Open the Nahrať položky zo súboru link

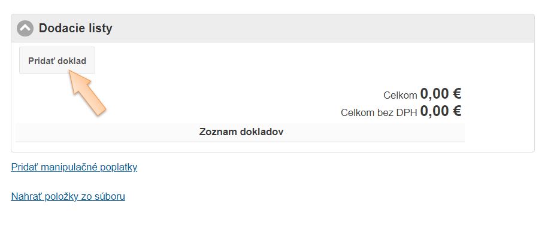click(68, 196)
